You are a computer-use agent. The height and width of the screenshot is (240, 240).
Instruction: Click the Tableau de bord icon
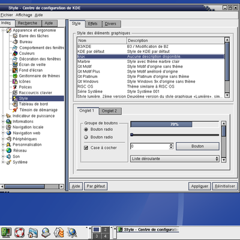pos(15,104)
